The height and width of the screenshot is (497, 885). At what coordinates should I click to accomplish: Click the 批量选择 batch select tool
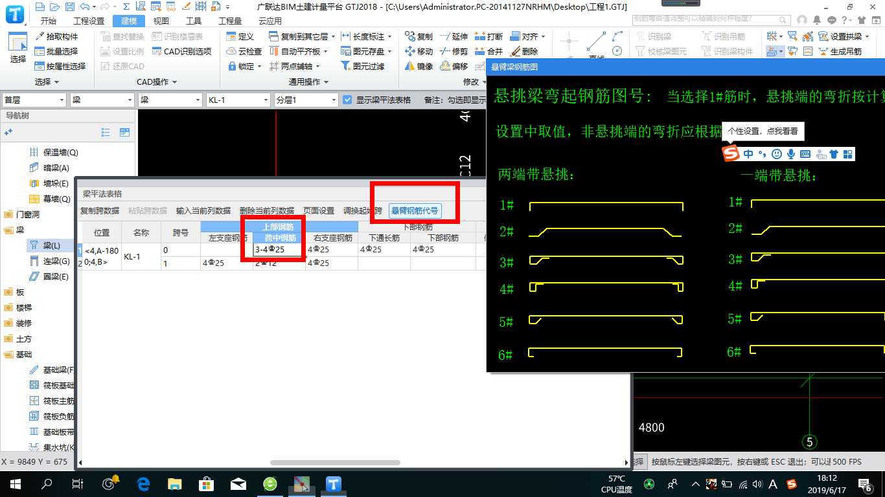click(x=56, y=51)
